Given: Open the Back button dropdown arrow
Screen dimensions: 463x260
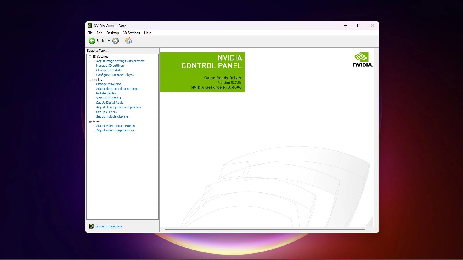Looking at the screenshot, I should click(109, 41).
